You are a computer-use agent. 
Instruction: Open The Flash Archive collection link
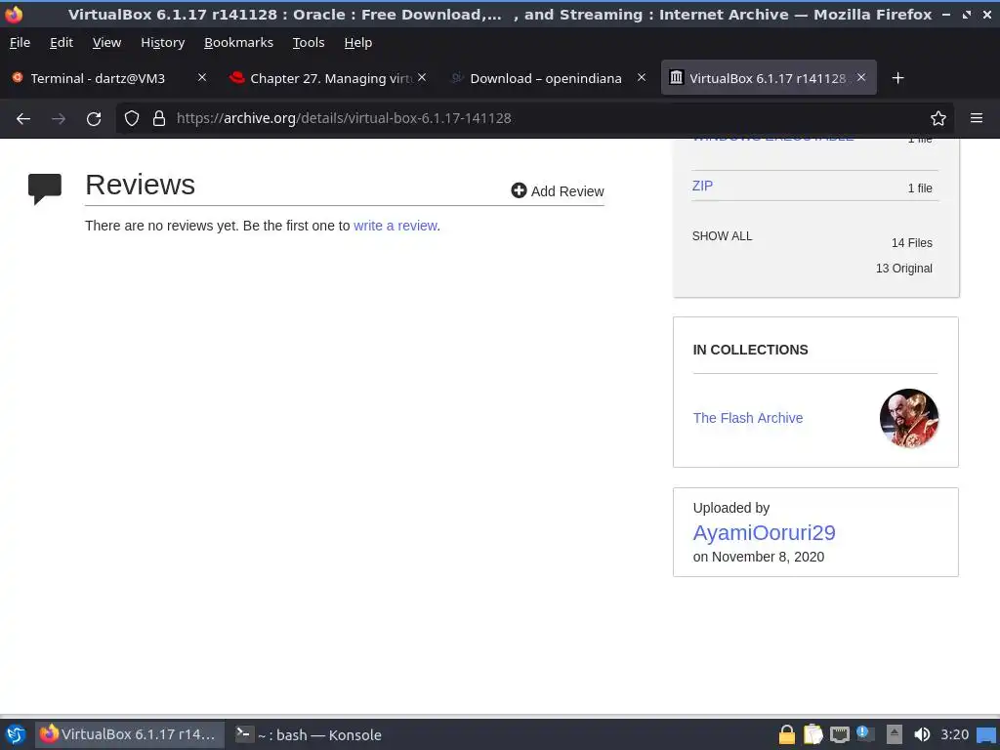[747, 418]
